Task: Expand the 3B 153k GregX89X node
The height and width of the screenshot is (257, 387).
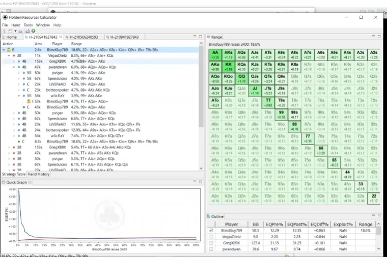Action: pos(9,147)
